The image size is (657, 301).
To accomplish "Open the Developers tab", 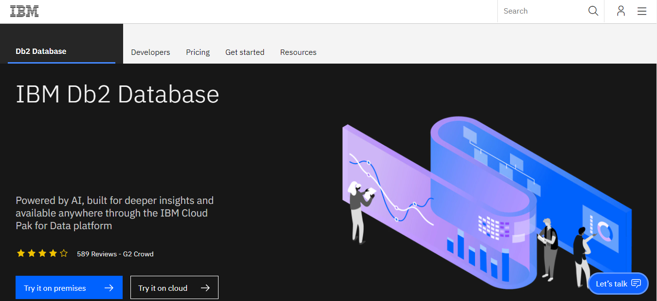I will [150, 52].
